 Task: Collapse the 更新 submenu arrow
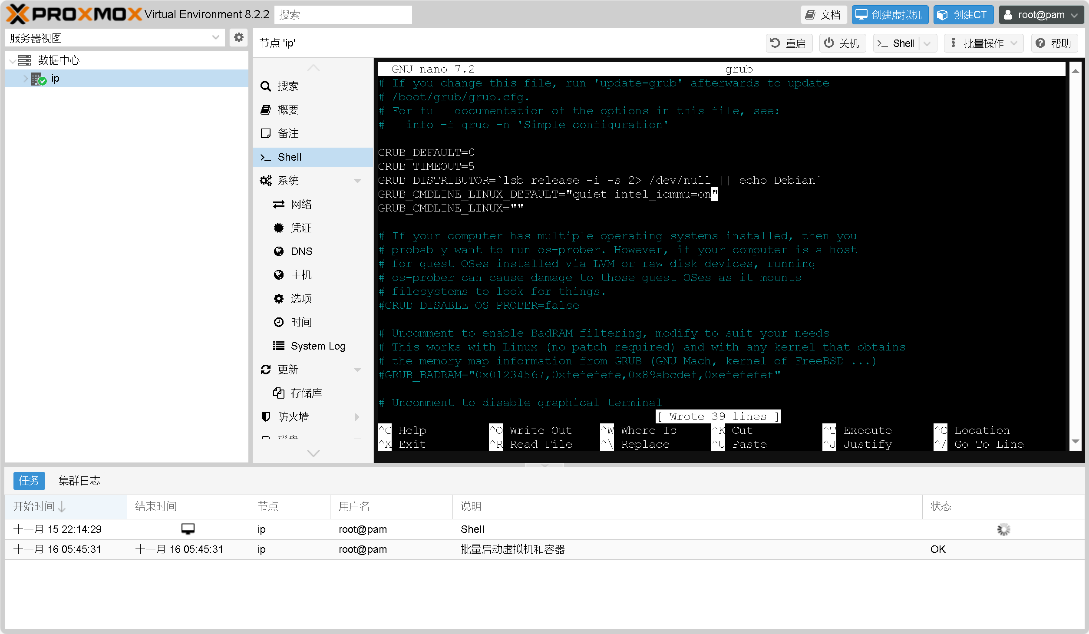pyautogui.click(x=357, y=370)
